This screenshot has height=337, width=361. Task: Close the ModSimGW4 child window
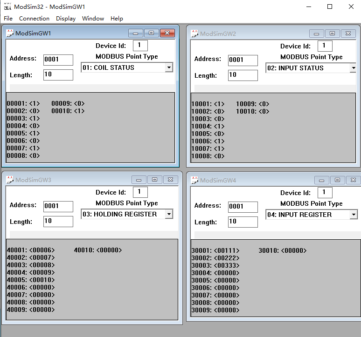[x=354, y=180]
